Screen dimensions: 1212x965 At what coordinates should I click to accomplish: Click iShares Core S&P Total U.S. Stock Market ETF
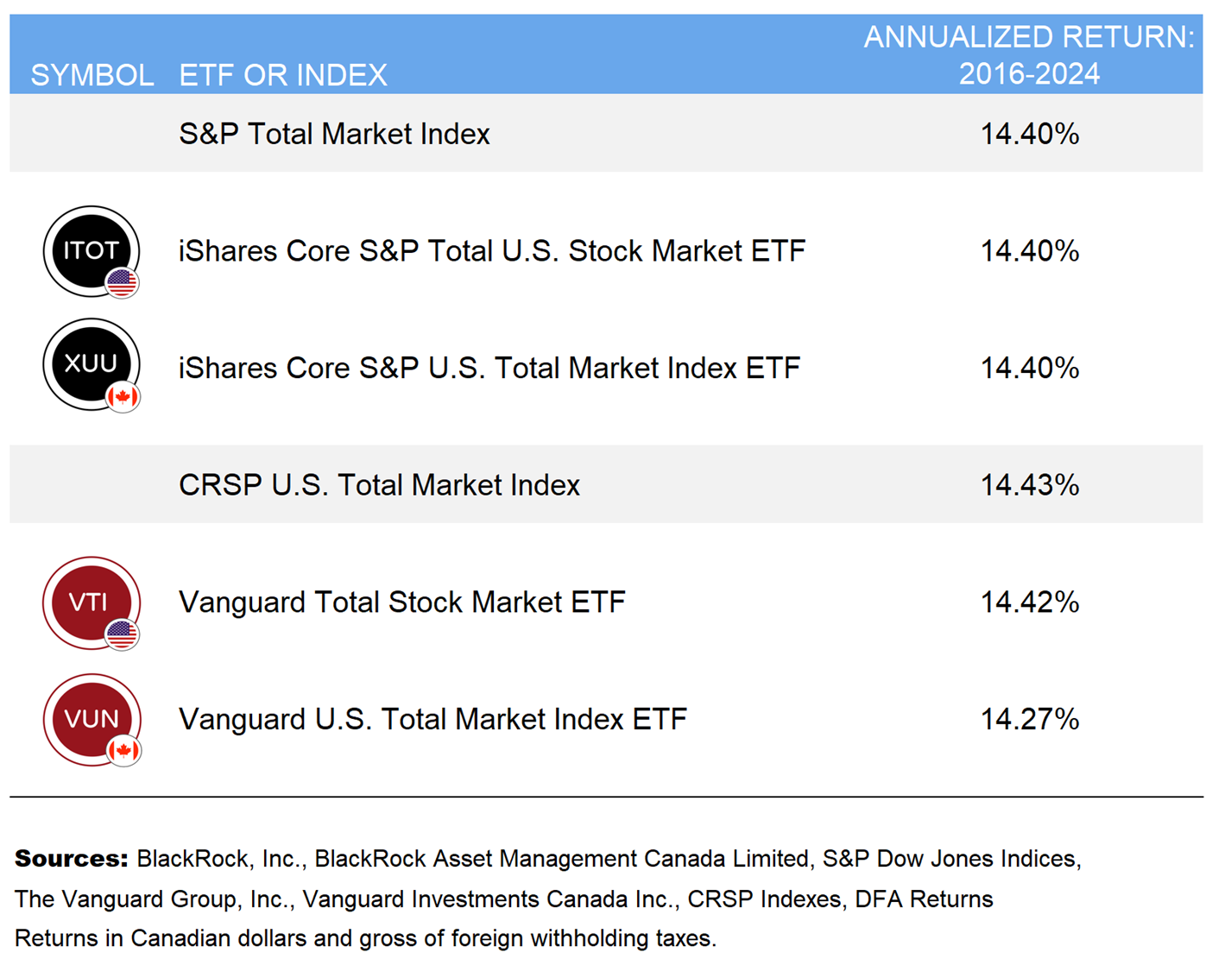(x=491, y=251)
